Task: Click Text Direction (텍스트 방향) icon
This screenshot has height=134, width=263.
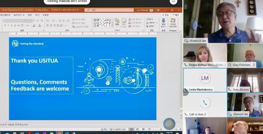Action: pyautogui.click(x=74, y=20)
